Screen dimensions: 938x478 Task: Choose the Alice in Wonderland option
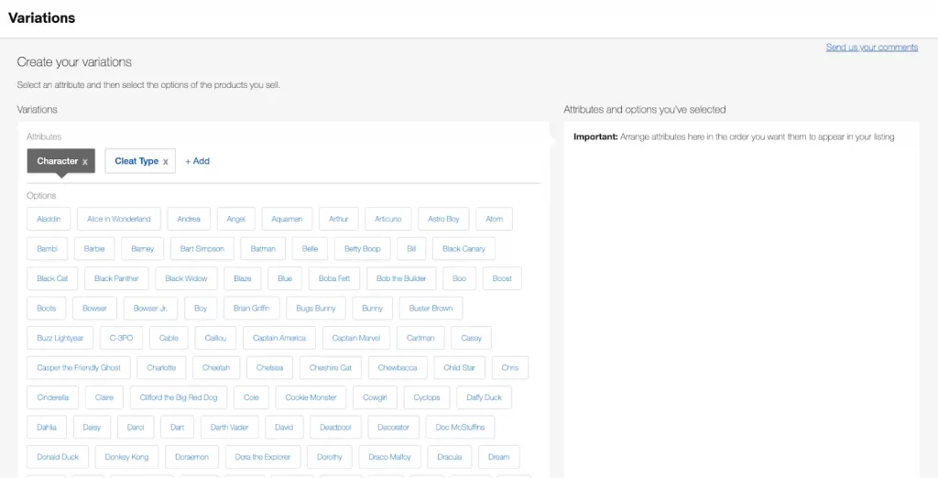[x=119, y=219]
